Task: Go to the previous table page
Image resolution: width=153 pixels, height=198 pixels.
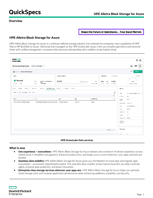Action: click(112, 130)
